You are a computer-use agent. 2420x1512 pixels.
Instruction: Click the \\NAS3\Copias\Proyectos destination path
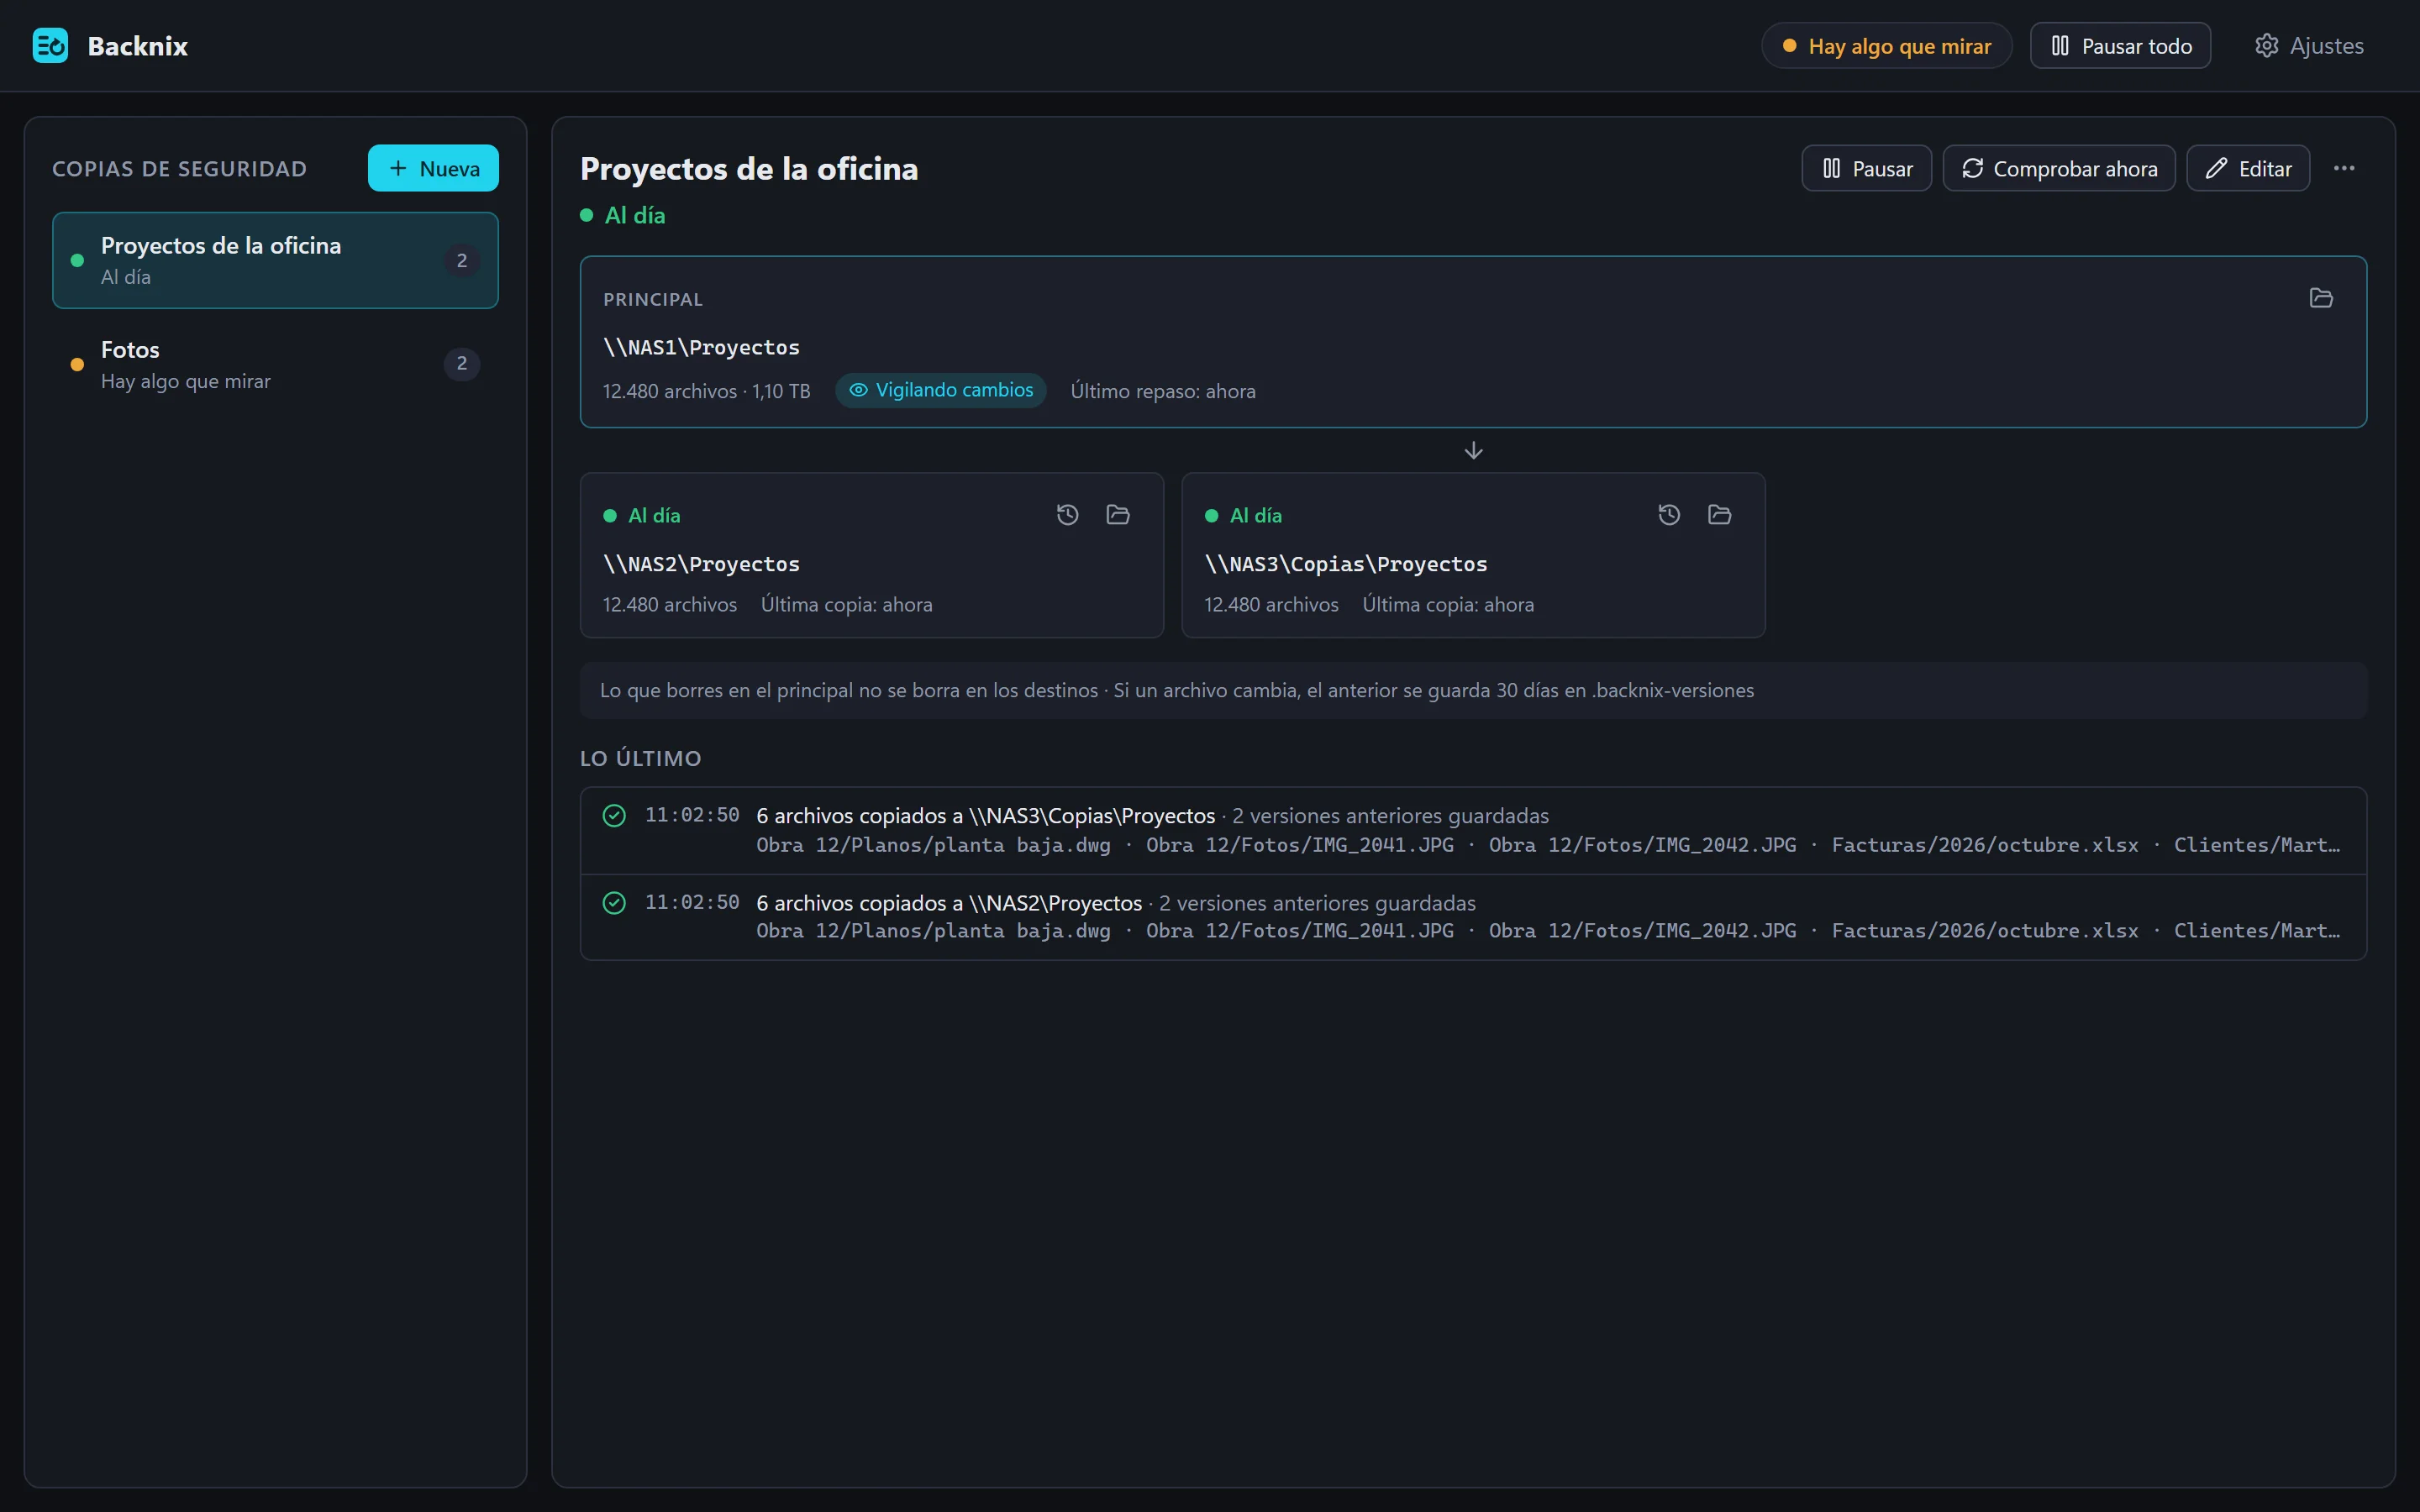pos(1346,564)
